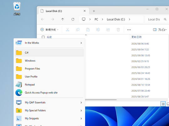
Task: Click the Share icon in toolbar
Action: [108, 30]
